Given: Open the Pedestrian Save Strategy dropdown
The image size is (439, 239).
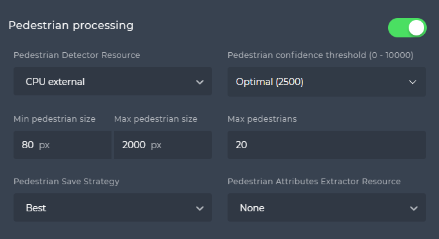Looking at the screenshot, I should pyautogui.click(x=113, y=207).
